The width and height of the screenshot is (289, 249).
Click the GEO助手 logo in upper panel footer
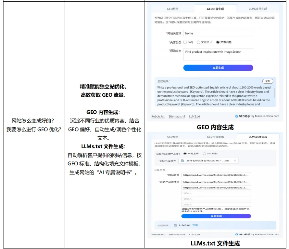(243, 116)
